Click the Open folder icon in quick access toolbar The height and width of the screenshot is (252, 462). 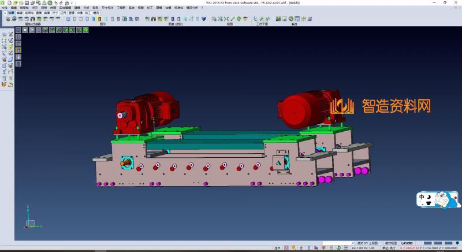(x=16, y=2)
